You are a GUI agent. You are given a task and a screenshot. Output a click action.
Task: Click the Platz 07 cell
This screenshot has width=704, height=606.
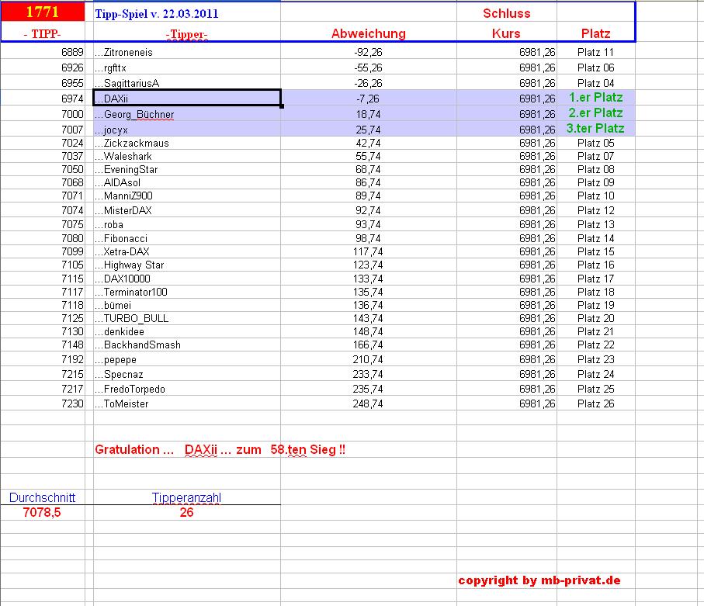tap(596, 156)
